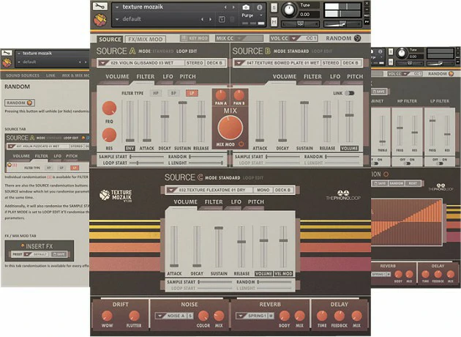Open the NOISE A type dropdown
The image size is (461, 337).
tap(160, 316)
